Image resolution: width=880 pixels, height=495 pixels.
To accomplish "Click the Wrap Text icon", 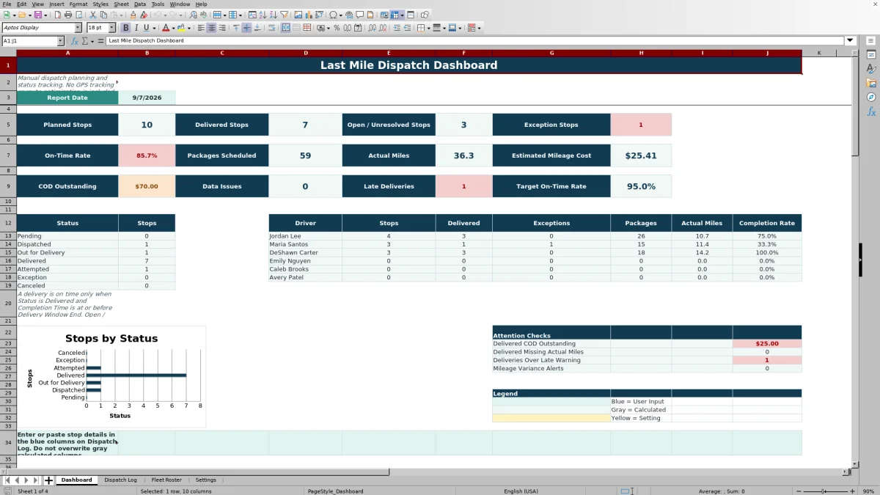I will [x=271, y=28].
